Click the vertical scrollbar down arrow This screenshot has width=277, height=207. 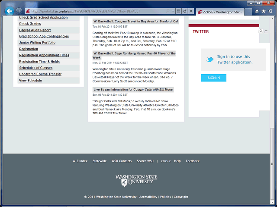(x=272, y=203)
